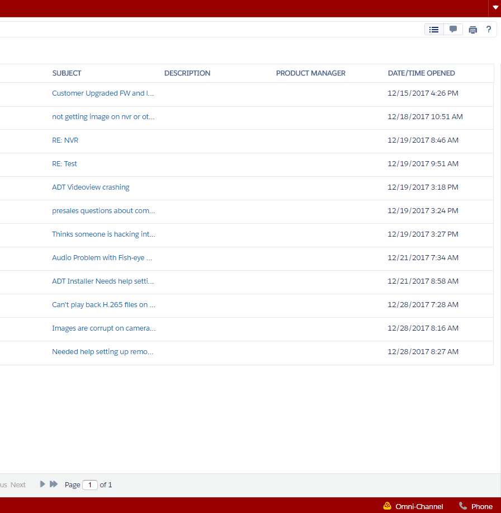Screen dimensions: 501x513
Task: Jump to last page double arrow
Action: click(54, 484)
